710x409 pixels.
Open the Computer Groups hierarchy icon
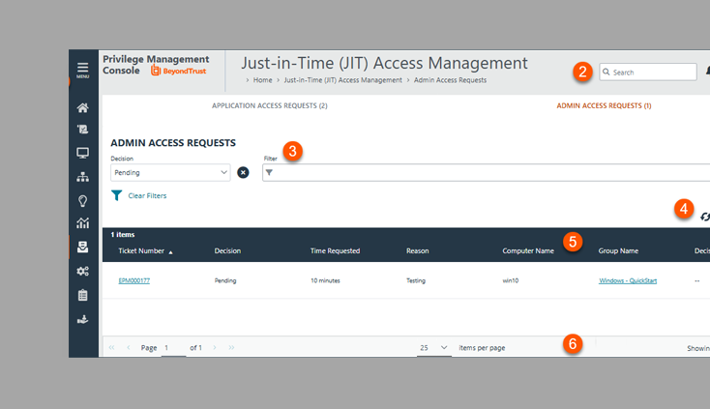(82, 177)
